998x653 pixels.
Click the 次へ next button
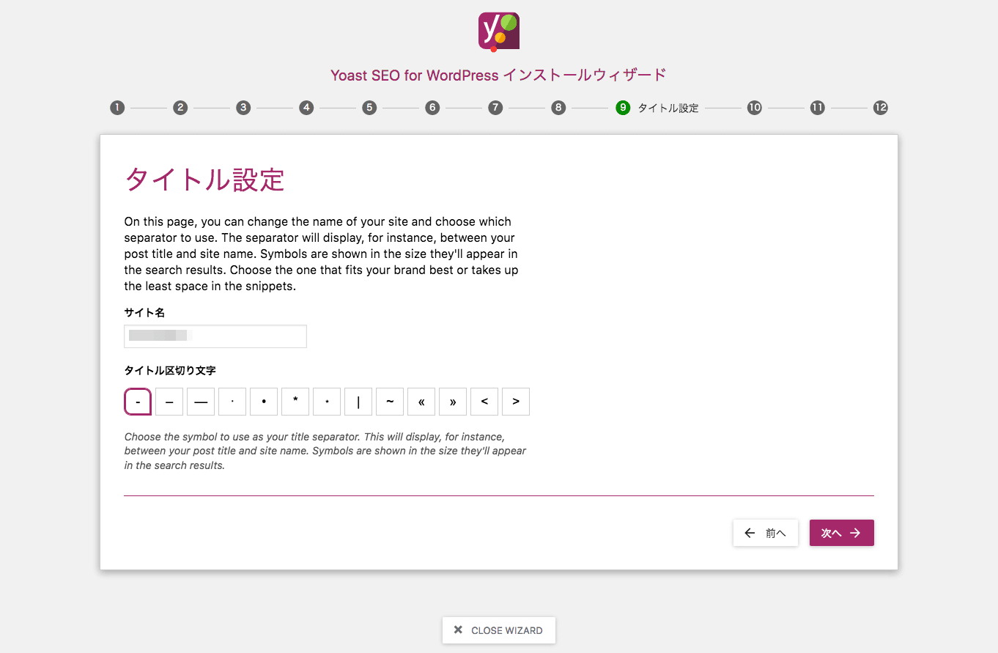[842, 533]
